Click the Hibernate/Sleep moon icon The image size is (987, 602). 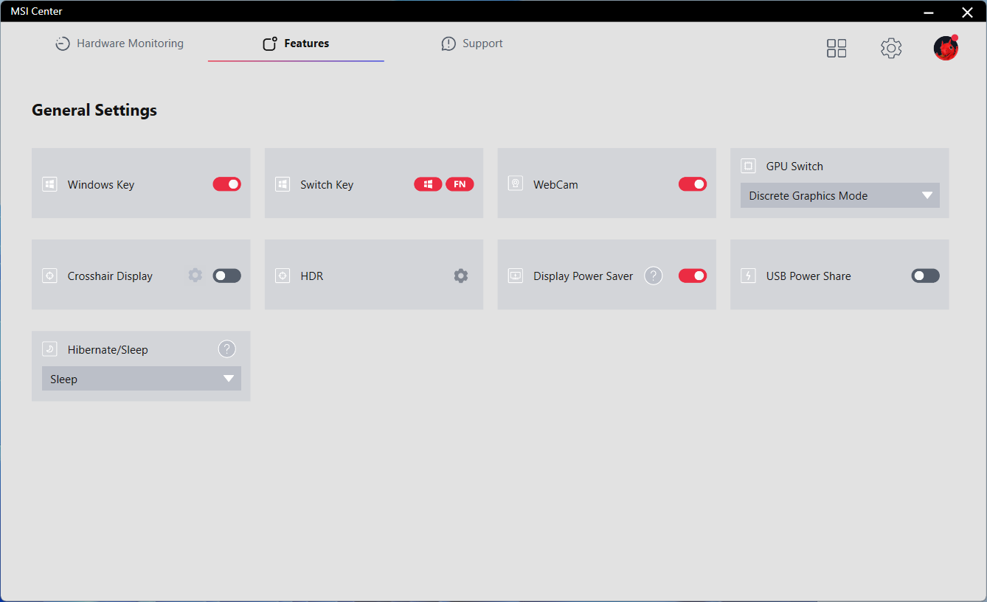pyautogui.click(x=49, y=349)
